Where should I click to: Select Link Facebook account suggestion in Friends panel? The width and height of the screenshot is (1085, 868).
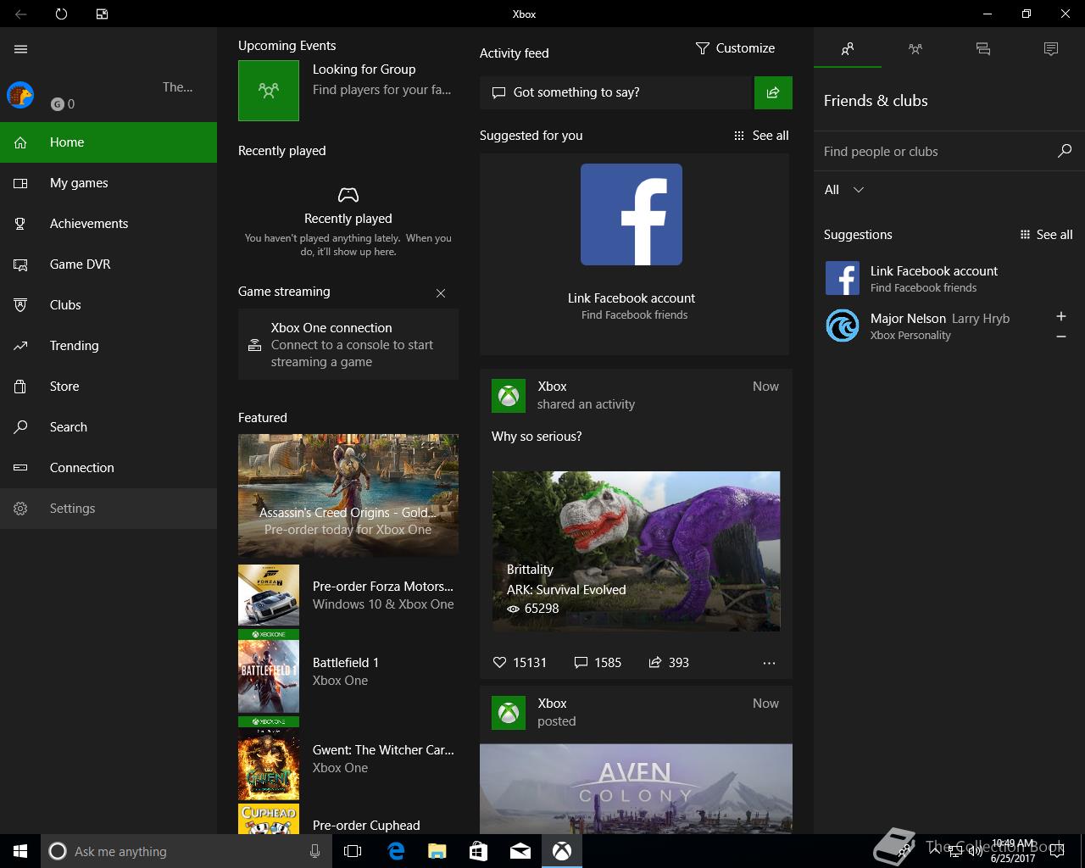coord(949,278)
